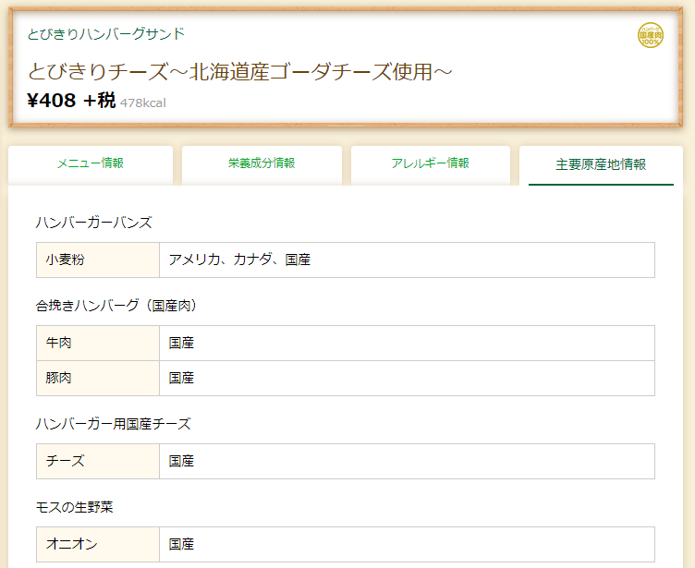Screen dimensions: 695x568
Task: Click the product title とびきりチーズ～北海道産ゴーダチーズ使用～
Action: [x=239, y=72]
